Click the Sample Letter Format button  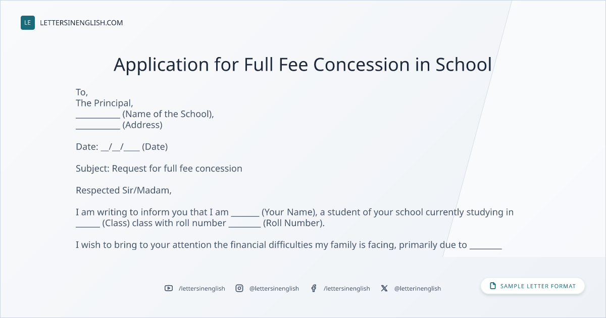coord(532,286)
